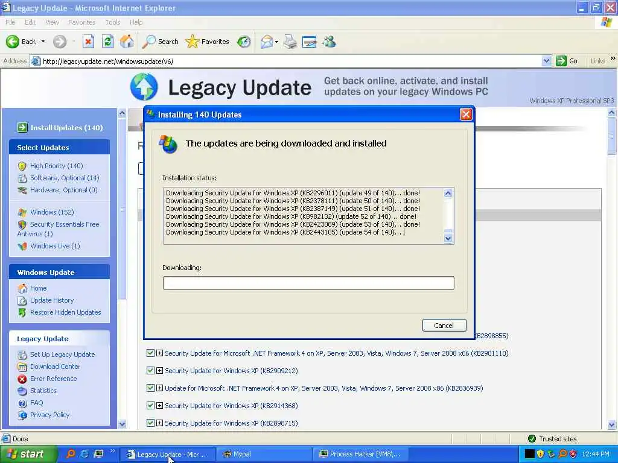618x463 pixels.
Task: Open the Statistics link
Action: [43, 391]
